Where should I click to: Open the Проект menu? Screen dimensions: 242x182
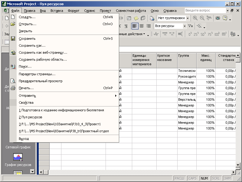coord(105,11)
